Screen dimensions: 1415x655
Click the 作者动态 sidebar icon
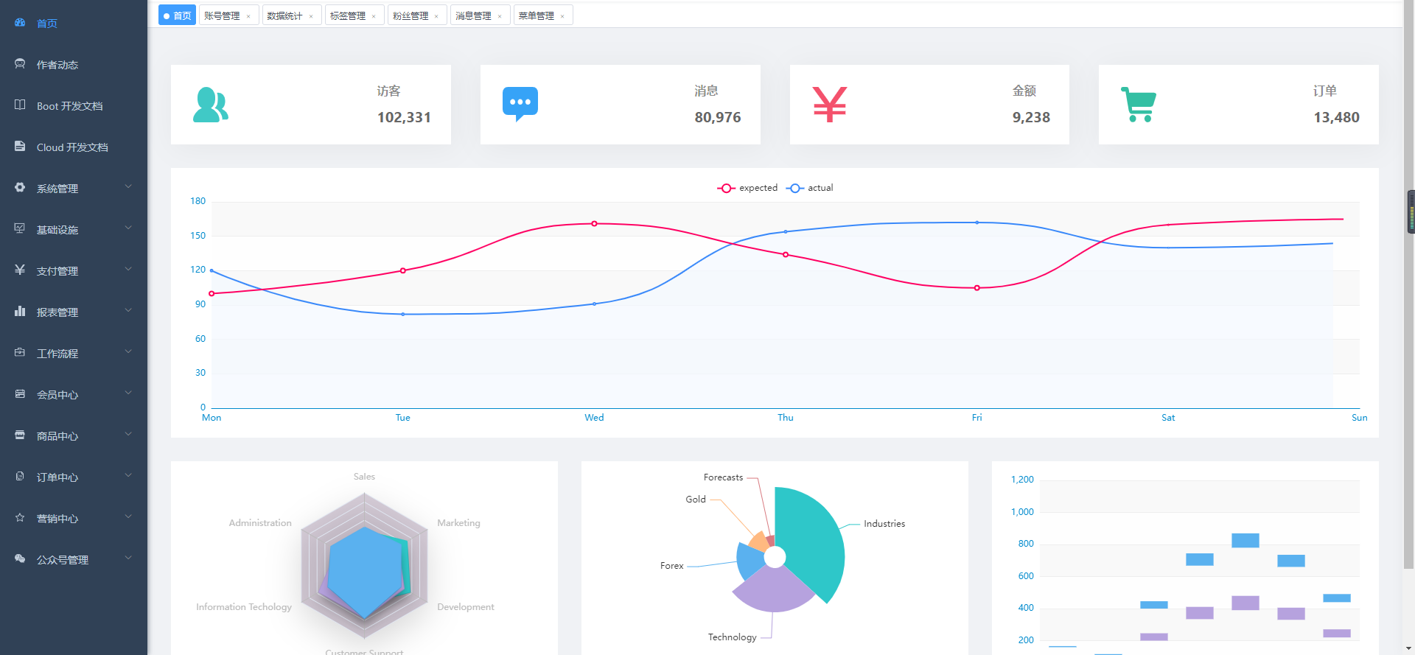click(x=20, y=64)
